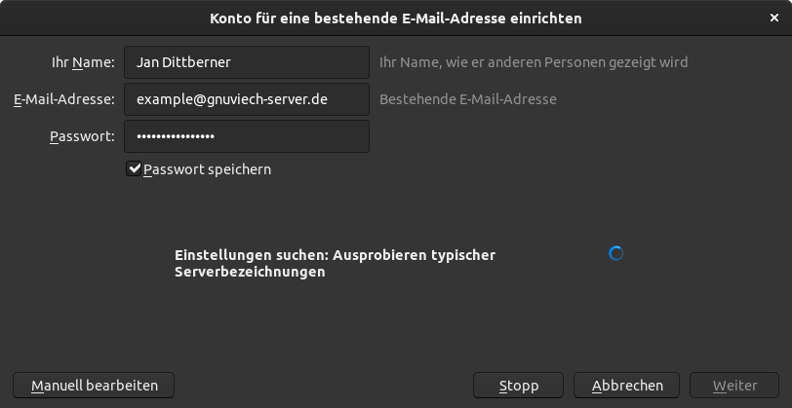Click the 'Bestehende E-Mail-Adresse' hint text
The width and height of the screenshot is (792, 408).
[x=467, y=99]
